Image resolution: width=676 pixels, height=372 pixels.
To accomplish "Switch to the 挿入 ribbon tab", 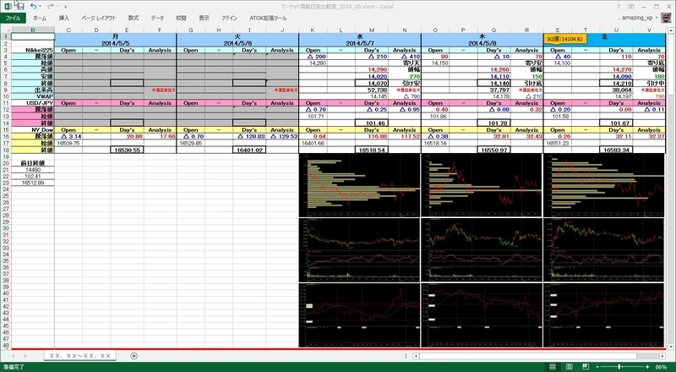I will click(64, 18).
